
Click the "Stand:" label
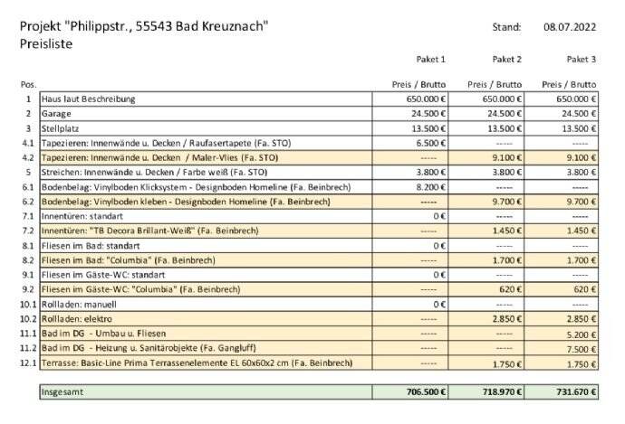click(506, 26)
